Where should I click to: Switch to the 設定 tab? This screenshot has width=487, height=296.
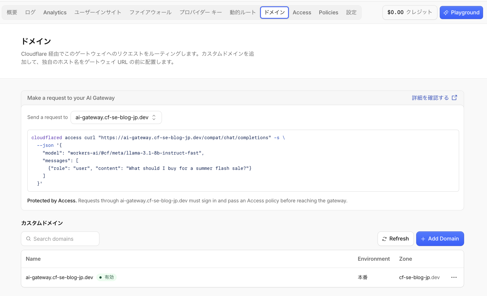tap(351, 13)
